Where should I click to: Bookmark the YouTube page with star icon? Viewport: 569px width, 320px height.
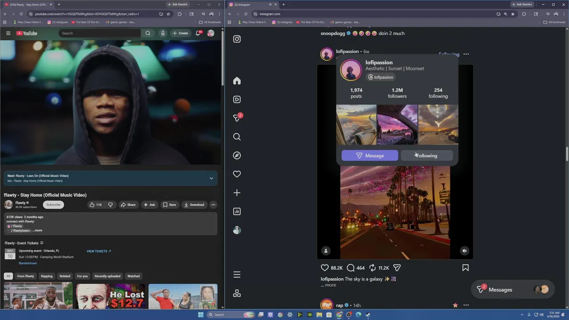click(x=168, y=14)
